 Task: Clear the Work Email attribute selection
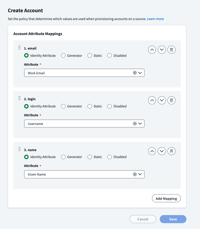[x=135, y=73]
